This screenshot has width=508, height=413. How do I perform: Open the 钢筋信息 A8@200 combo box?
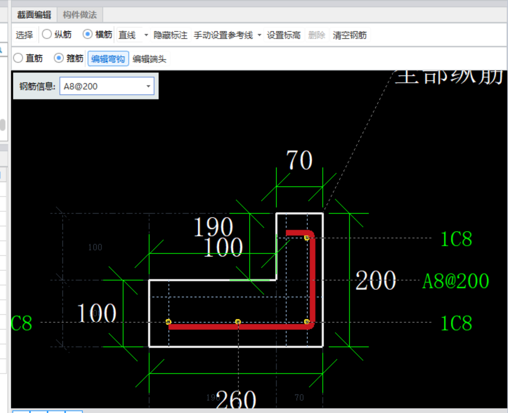[x=107, y=86]
